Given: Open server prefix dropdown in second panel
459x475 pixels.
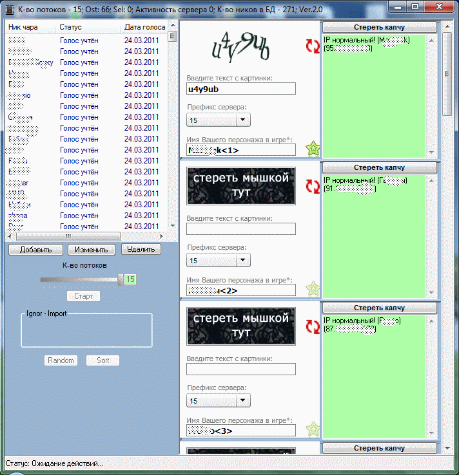Looking at the screenshot, I should pos(242,260).
